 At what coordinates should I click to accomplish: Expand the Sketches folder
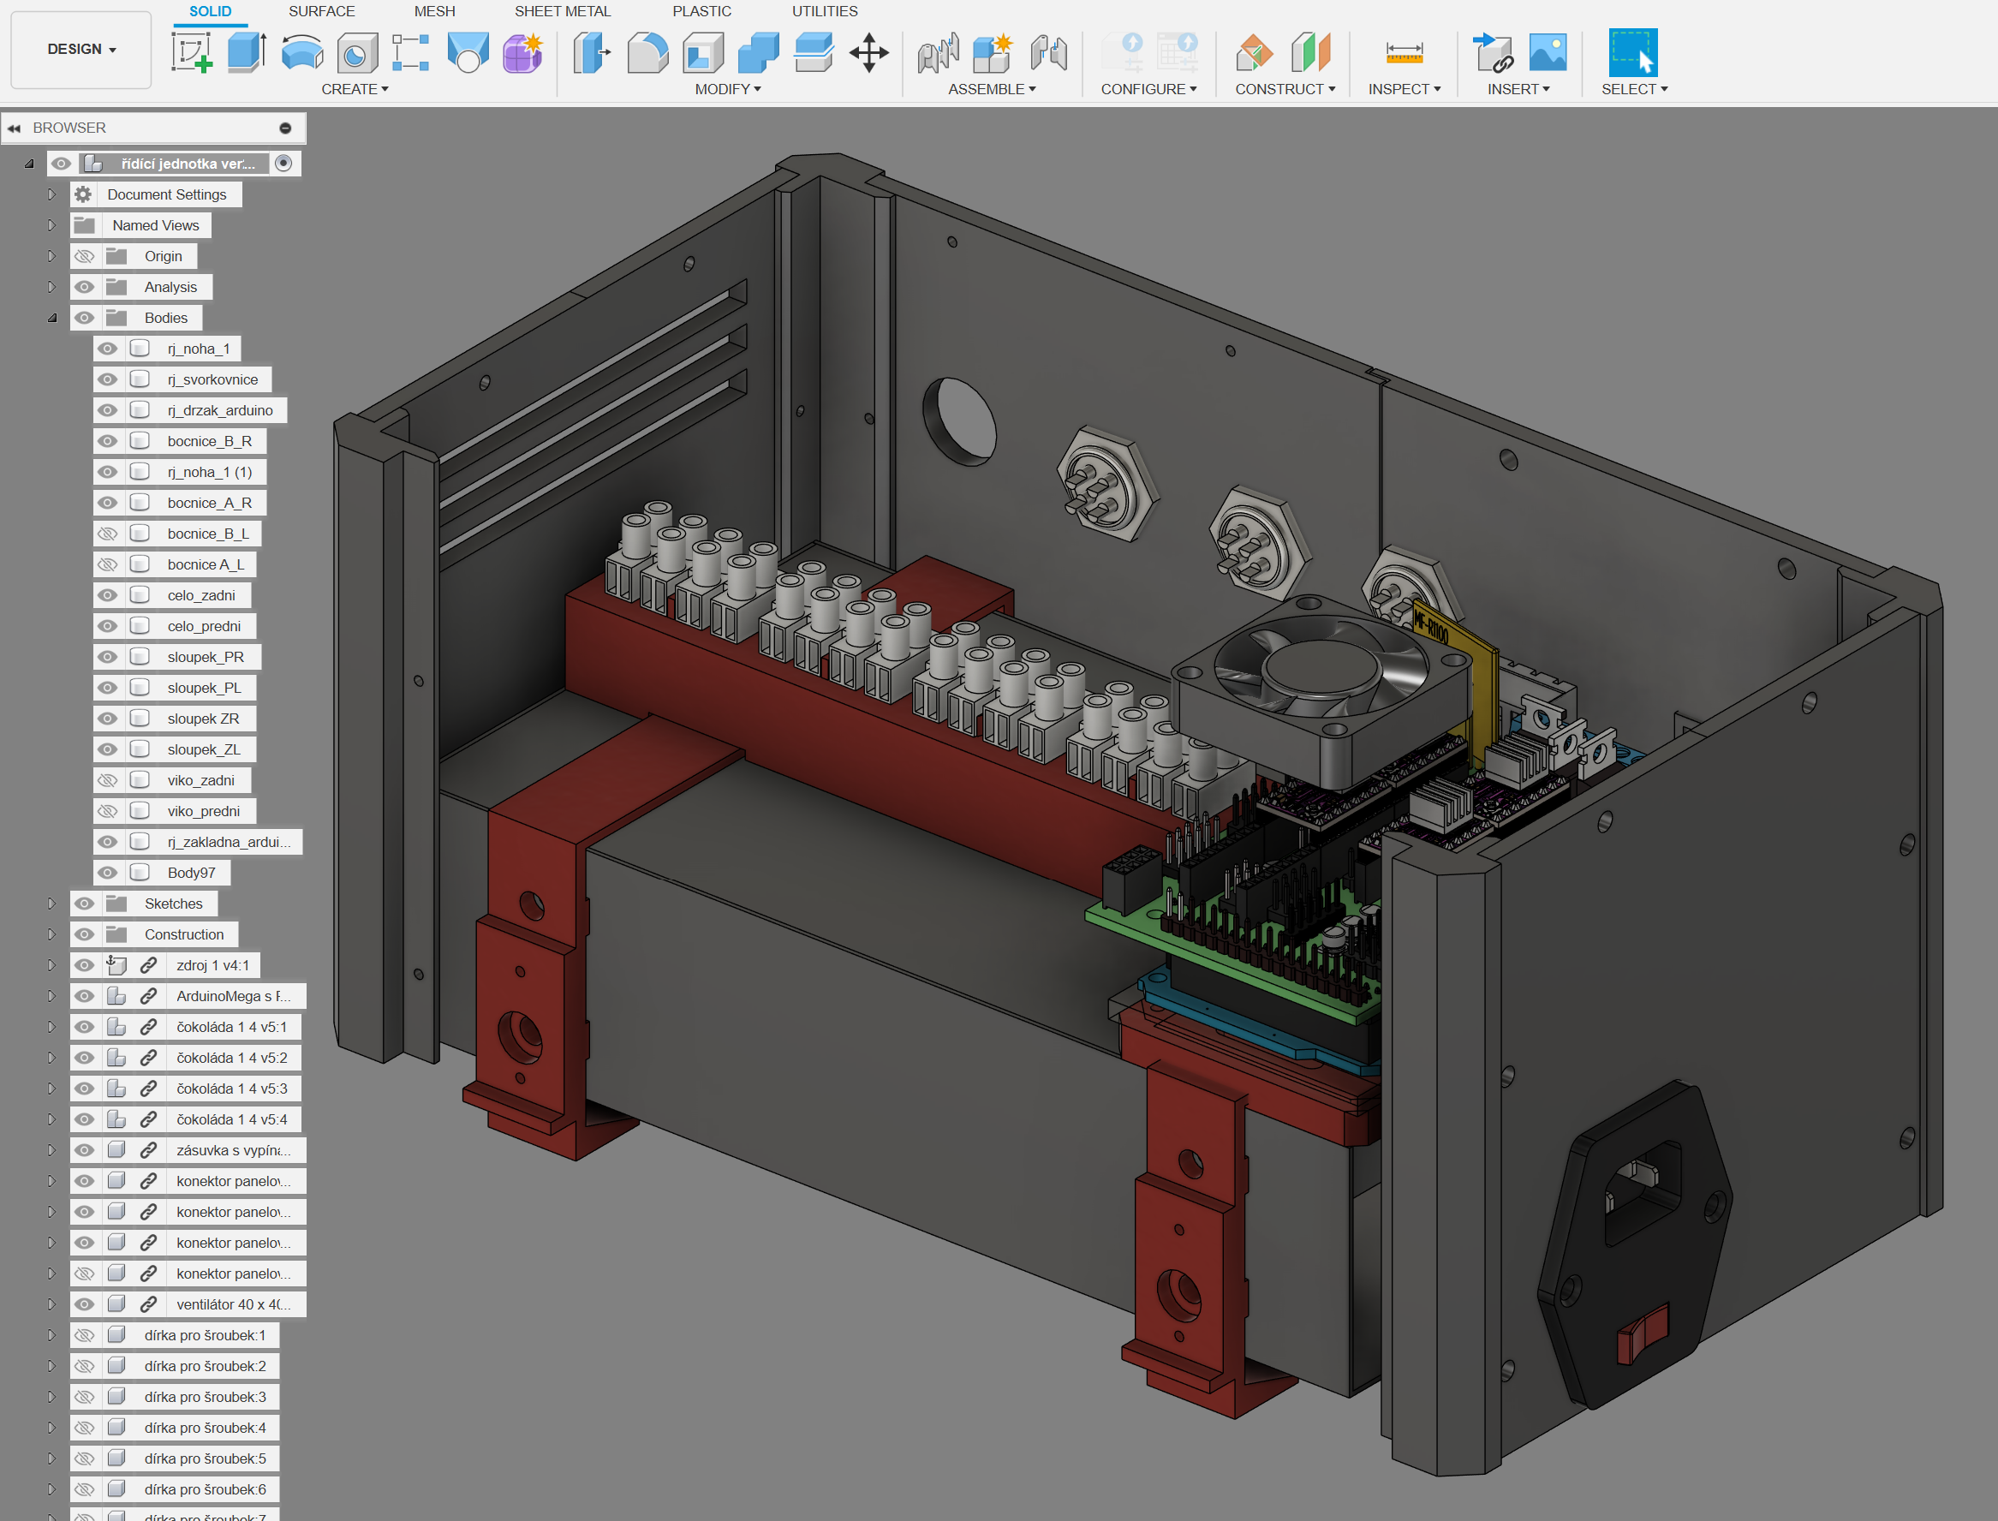coord(51,904)
